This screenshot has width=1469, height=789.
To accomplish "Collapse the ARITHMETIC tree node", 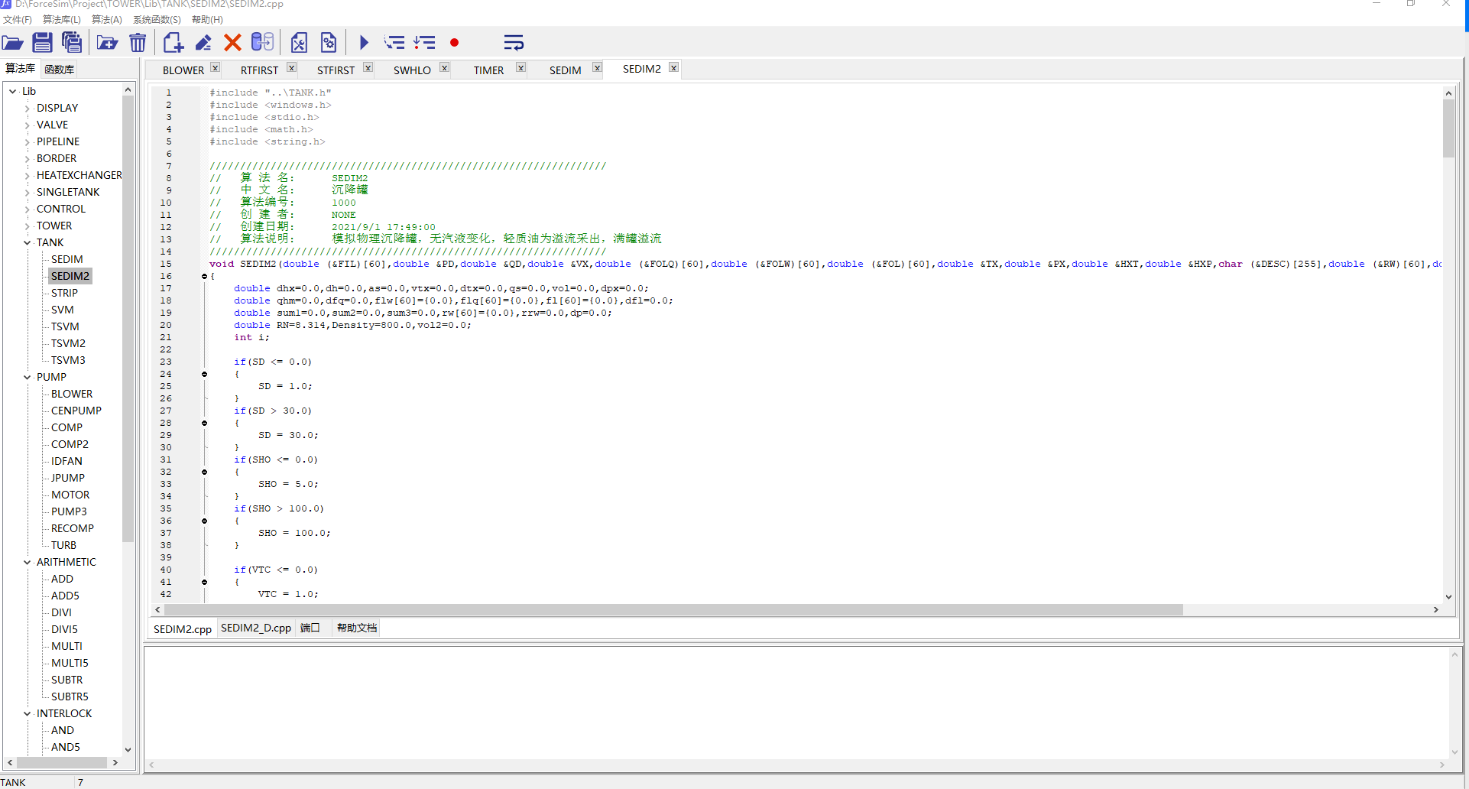I will pyautogui.click(x=28, y=563).
